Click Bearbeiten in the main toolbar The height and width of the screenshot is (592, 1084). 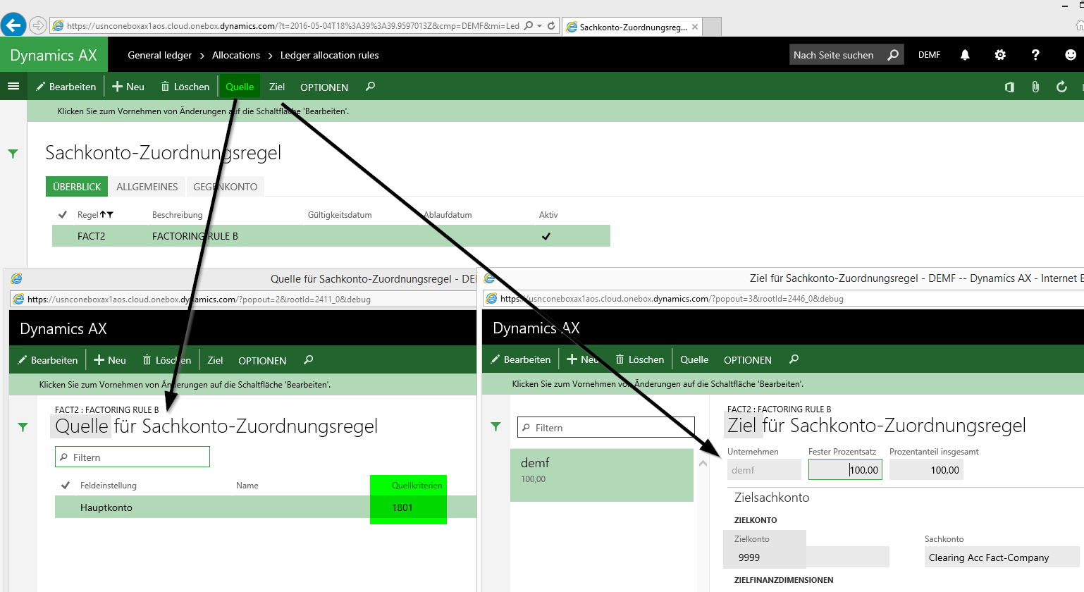click(66, 87)
